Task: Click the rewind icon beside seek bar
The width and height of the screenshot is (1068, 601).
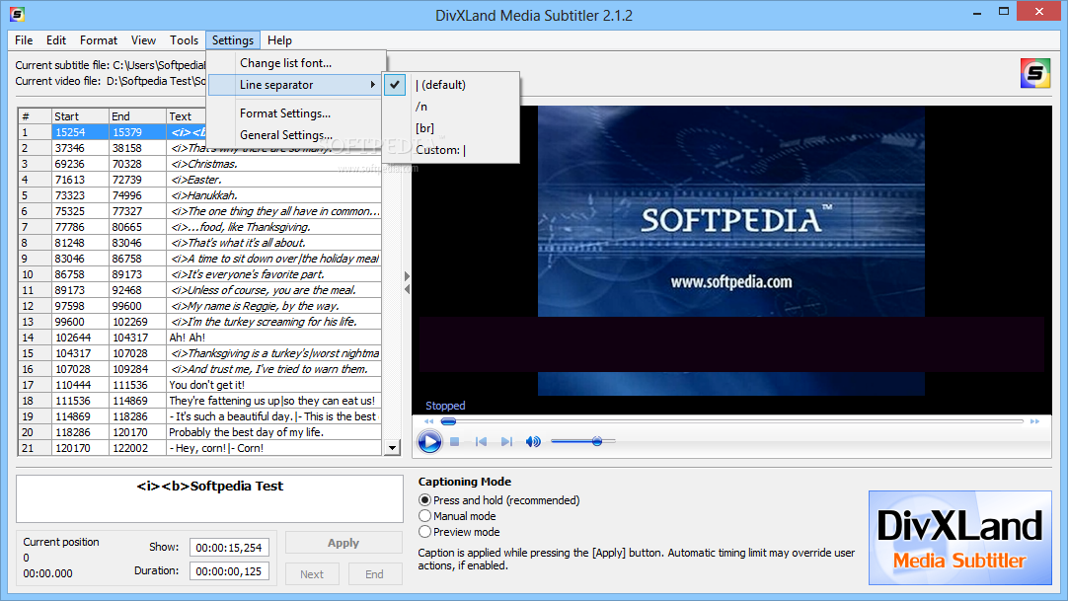Action: coord(428,421)
